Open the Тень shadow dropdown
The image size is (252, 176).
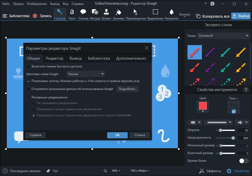[x=234, y=98]
